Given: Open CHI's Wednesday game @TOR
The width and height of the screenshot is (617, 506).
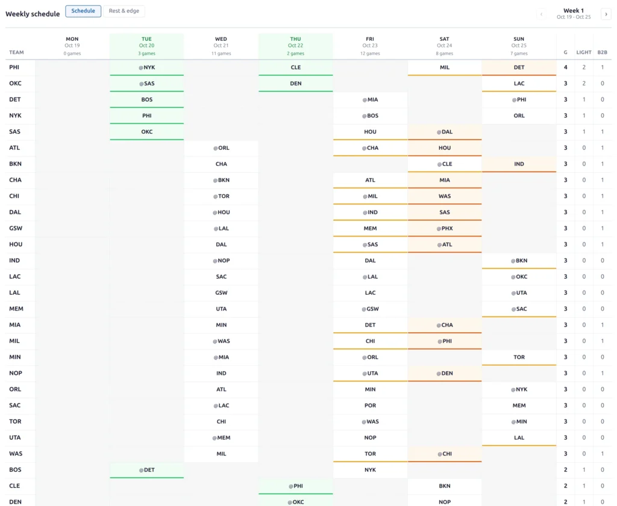Looking at the screenshot, I should (221, 196).
